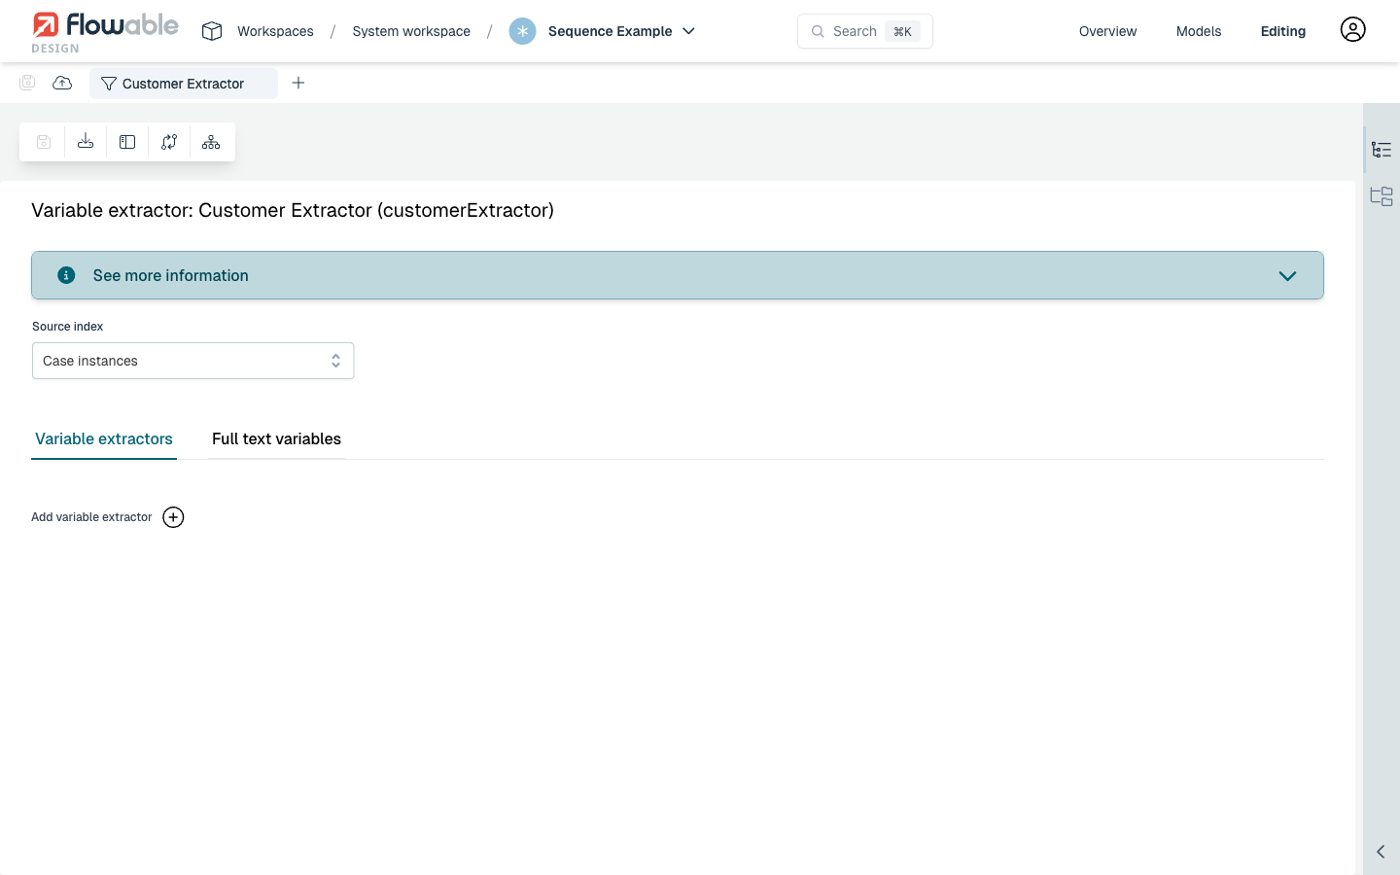1400x875 pixels.
Task: Open the folders panel in the right sidebar
Action: tap(1382, 195)
